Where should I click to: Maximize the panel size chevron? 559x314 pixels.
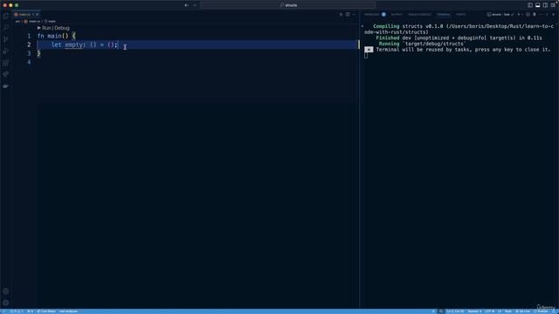[547, 15]
